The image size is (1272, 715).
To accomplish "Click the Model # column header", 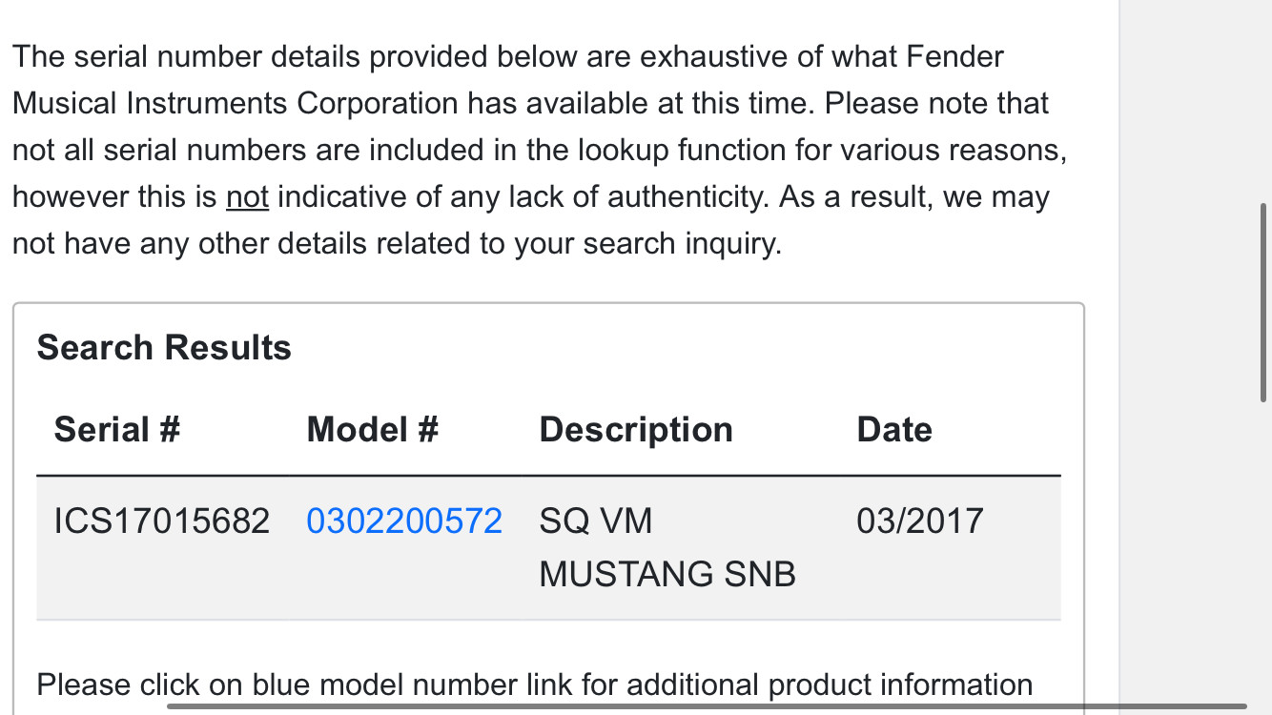I will tap(372, 430).
